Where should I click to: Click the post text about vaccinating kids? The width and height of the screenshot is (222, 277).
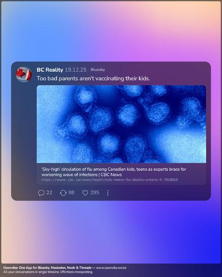pos(93,79)
